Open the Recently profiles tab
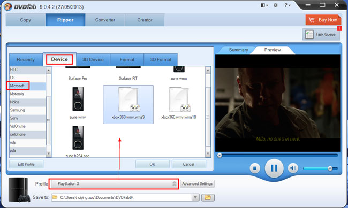The height and width of the screenshot is (208, 348). click(x=26, y=60)
